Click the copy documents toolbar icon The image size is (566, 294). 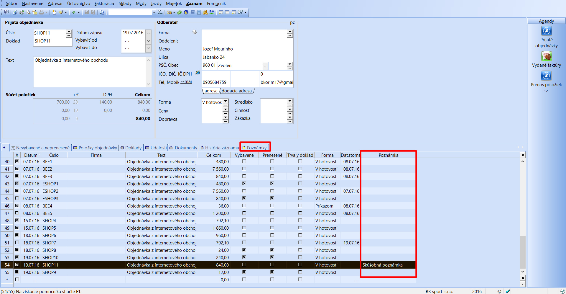click(x=15, y=12)
